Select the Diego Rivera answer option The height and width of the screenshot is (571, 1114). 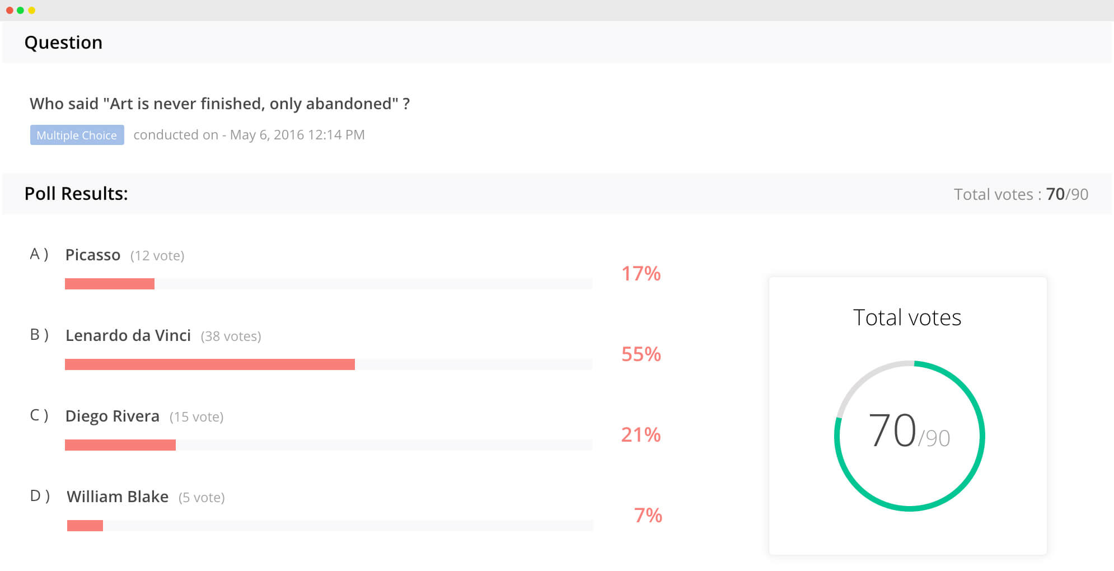(113, 416)
